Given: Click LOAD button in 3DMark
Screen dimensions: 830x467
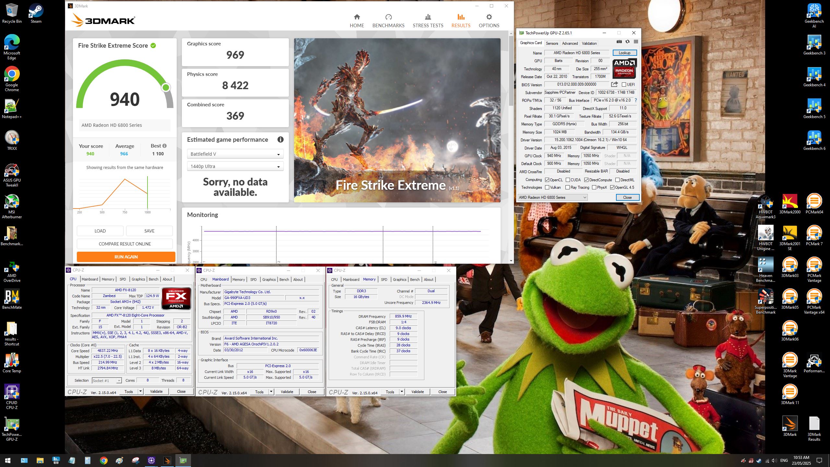Looking at the screenshot, I should coord(100,231).
